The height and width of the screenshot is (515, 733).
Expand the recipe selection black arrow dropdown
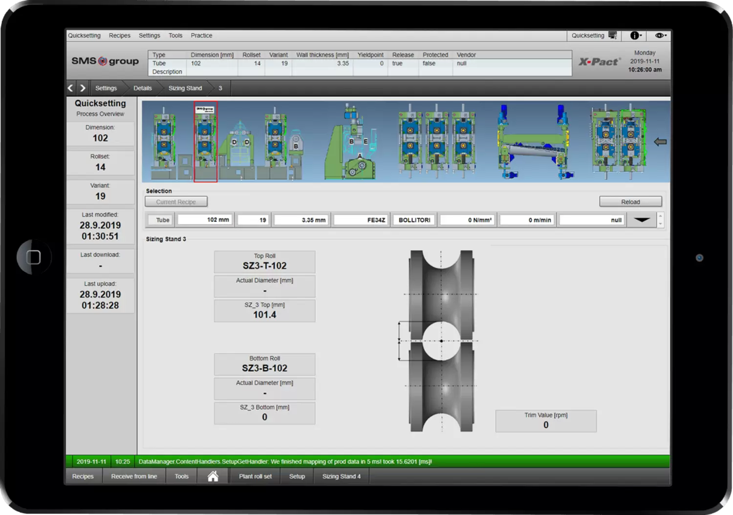click(x=642, y=220)
